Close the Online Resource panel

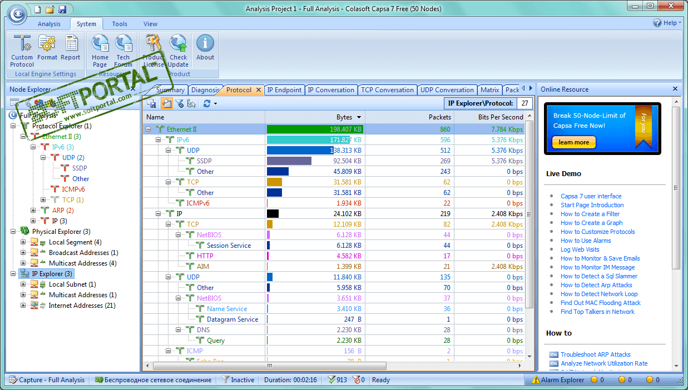point(675,89)
